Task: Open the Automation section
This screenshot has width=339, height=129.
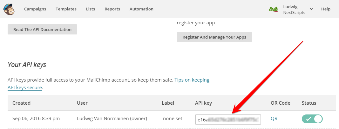Action: tap(141, 9)
